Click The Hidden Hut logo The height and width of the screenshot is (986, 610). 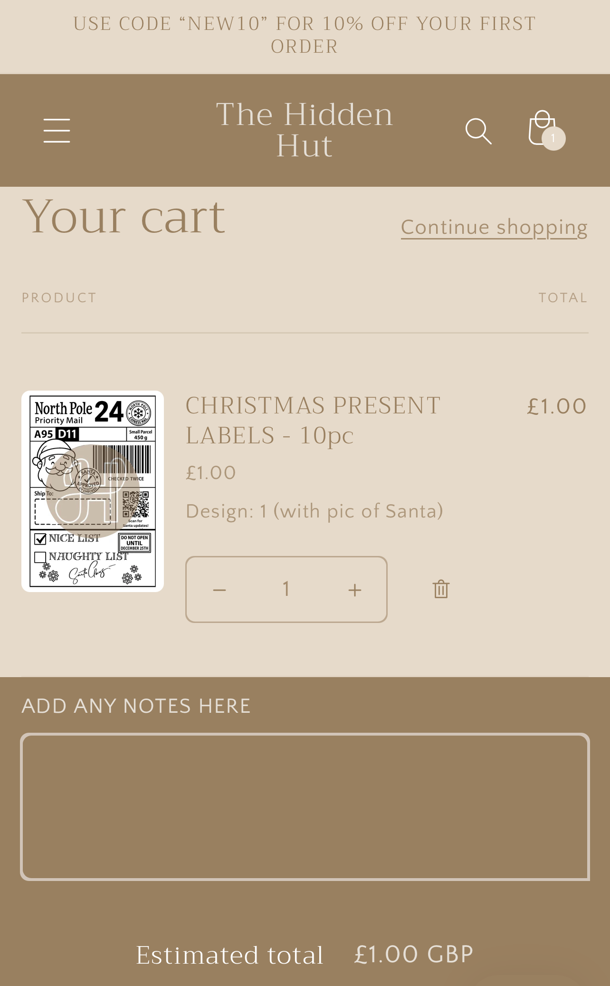pyautogui.click(x=305, y=130)
